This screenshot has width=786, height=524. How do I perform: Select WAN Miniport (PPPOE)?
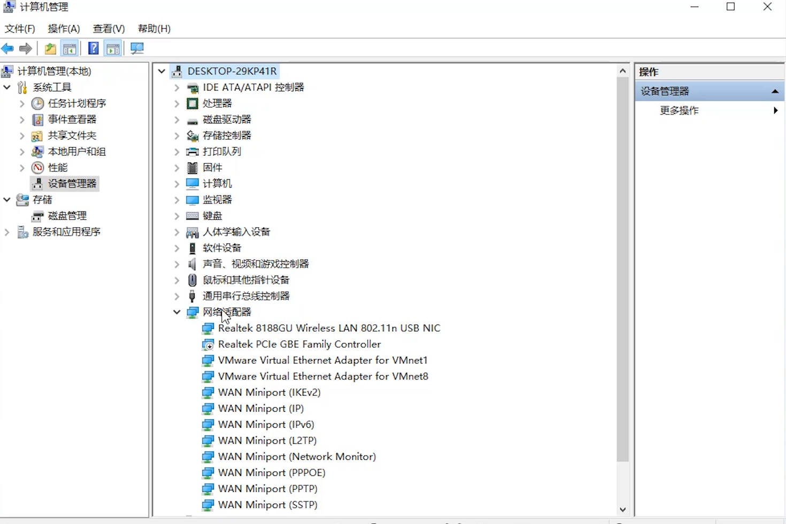tap(272, 473)
